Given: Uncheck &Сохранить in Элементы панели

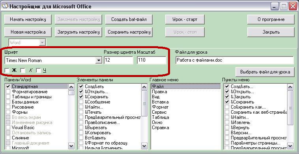Looking at the screenshot, I should pyautogui.click(x=81, y=97).
